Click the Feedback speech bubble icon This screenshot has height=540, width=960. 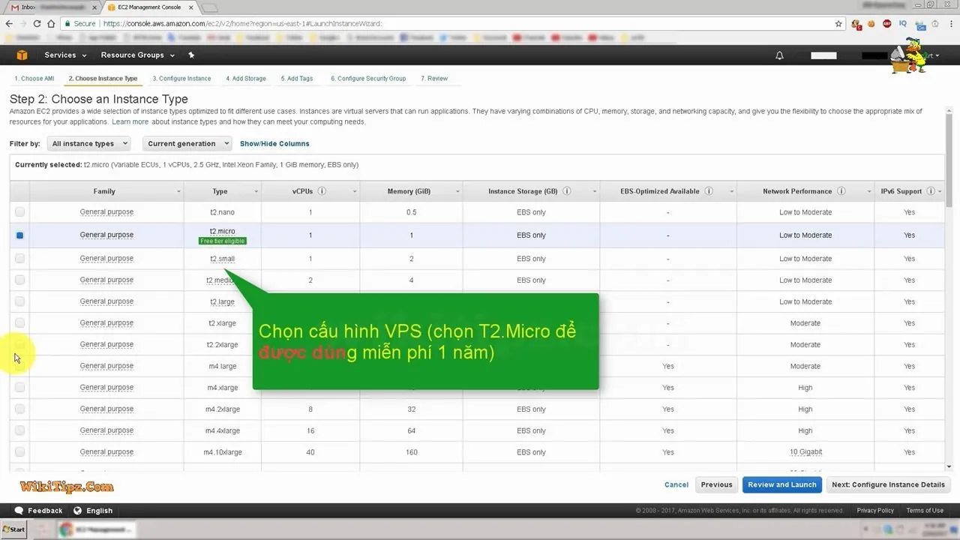pos(19,511)
